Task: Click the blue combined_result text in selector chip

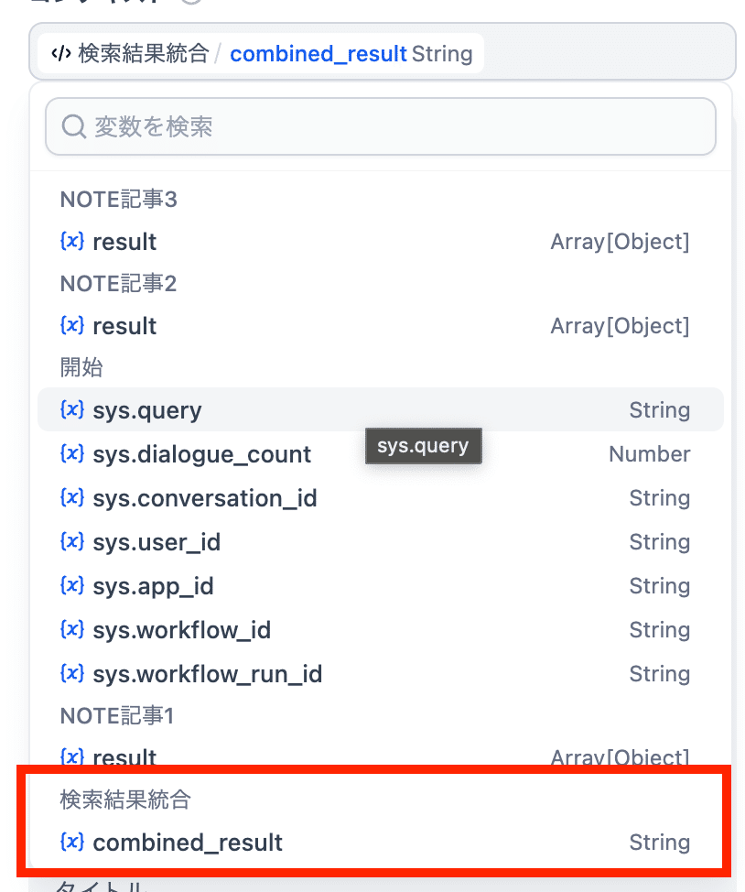Action: 318,54
